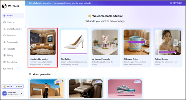
Task: Click BETA badge on the woman video card
Action: pyautogui.click(x=59, y=82)
